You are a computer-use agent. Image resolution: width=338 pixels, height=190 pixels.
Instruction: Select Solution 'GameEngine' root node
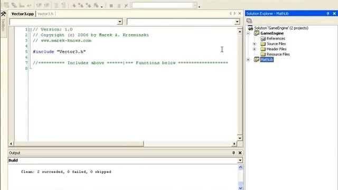tap(281, 28)
